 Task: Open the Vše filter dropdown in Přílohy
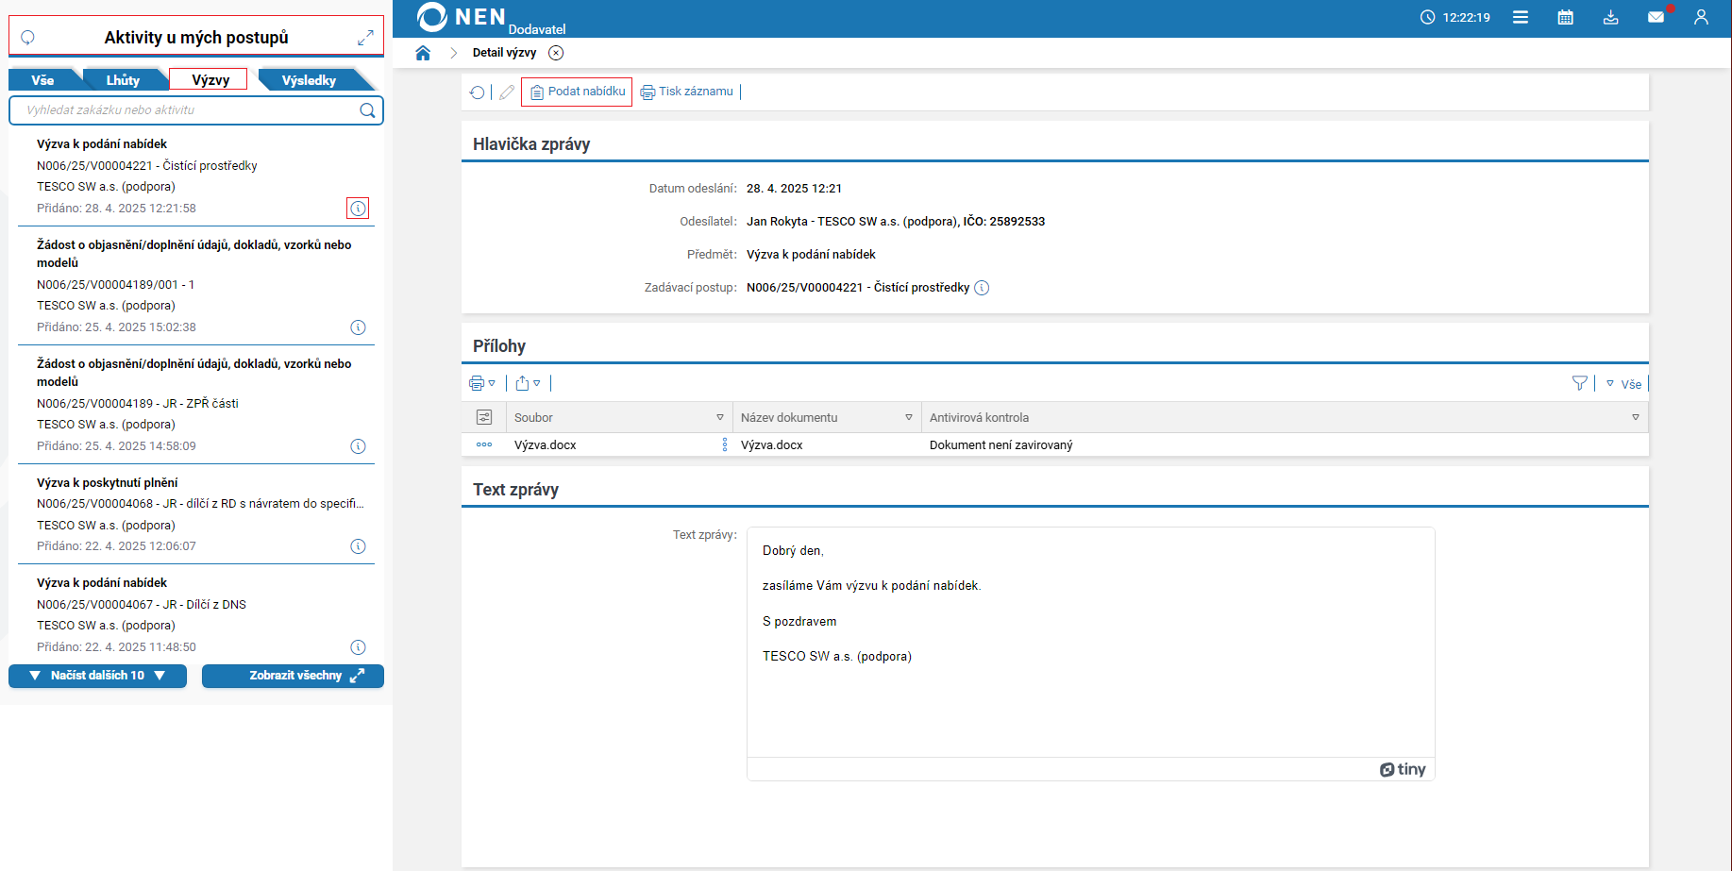(x=1624, y=384)
